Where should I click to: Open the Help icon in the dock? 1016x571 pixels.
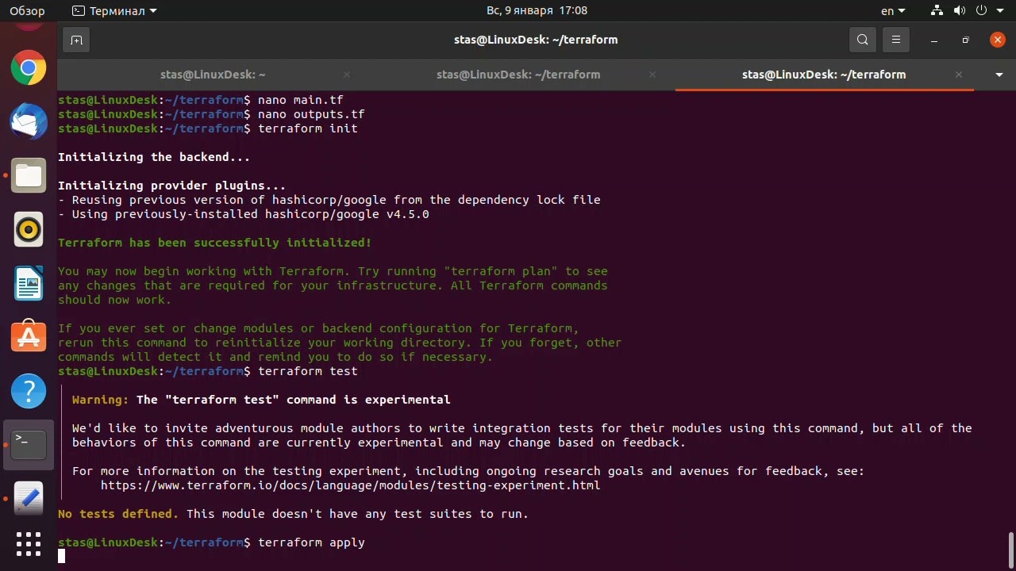coord(29,391)
